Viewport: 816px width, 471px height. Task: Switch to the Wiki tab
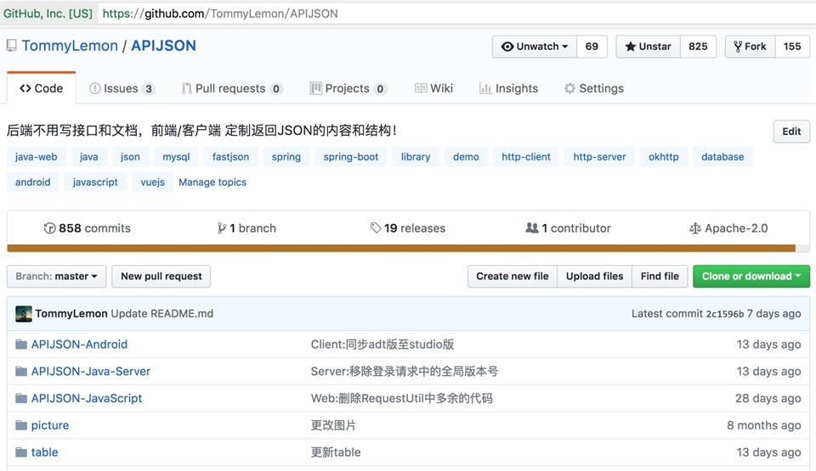click(x=434, y=88)
